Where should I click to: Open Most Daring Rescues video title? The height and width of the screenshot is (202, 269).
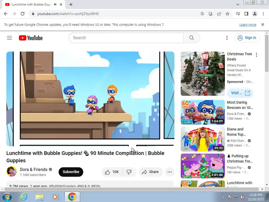240,105
